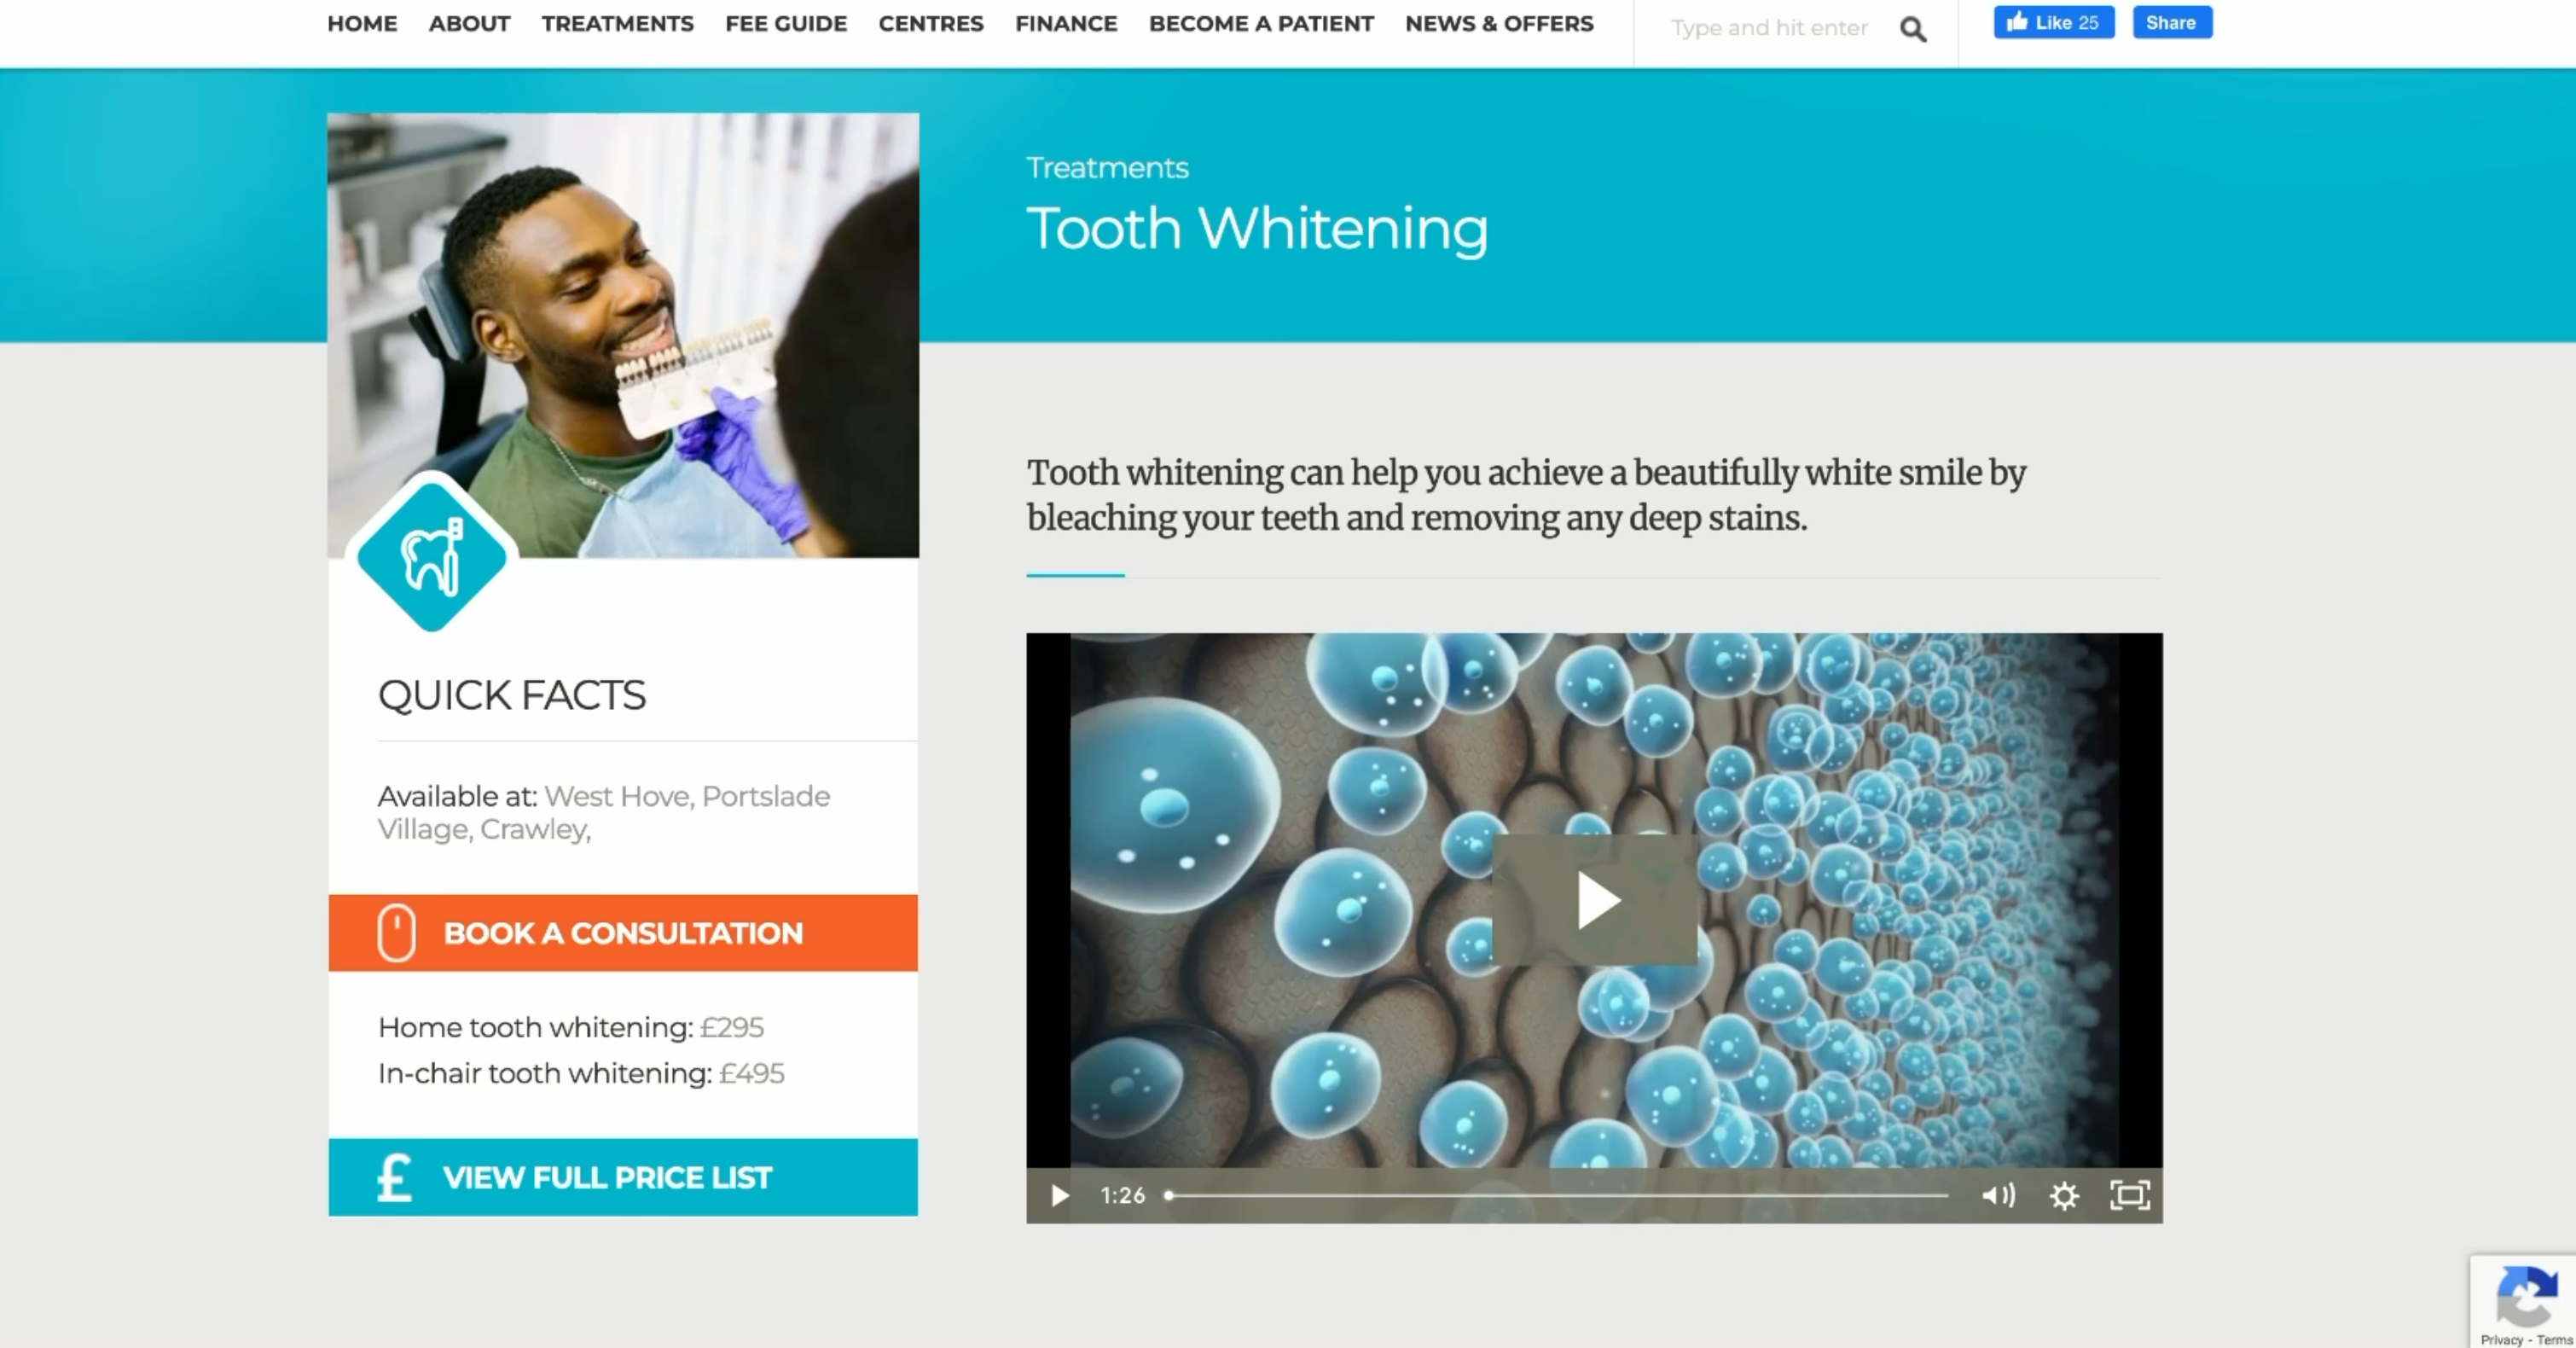
Task: Click the Facebook Share button
Action: pyautogui.click(x=2172, y=22)
